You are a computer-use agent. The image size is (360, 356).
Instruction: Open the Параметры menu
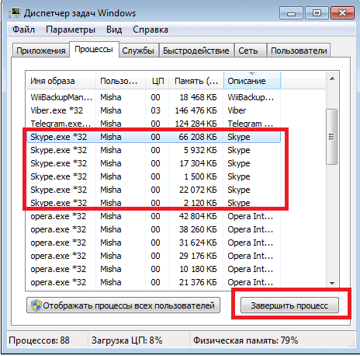coord(71,30)
